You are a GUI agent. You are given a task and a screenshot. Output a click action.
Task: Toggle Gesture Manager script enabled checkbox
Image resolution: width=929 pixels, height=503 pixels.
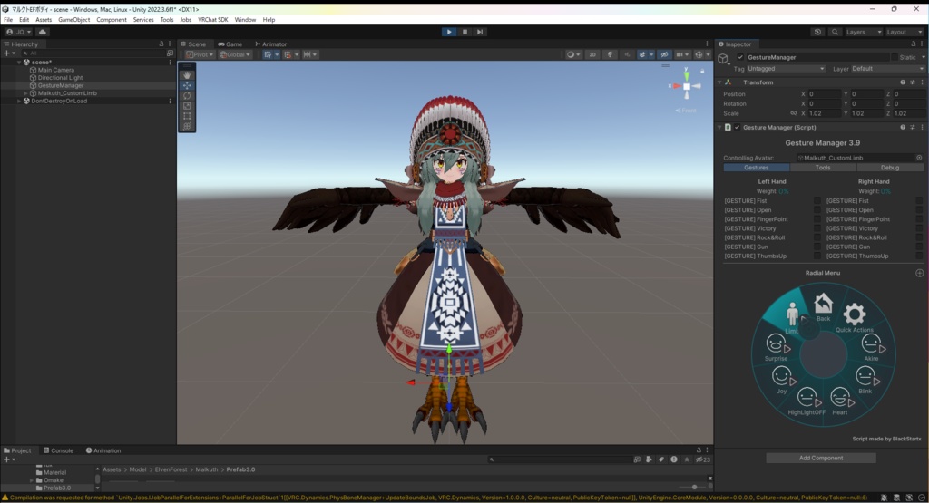tap(737, 127)
